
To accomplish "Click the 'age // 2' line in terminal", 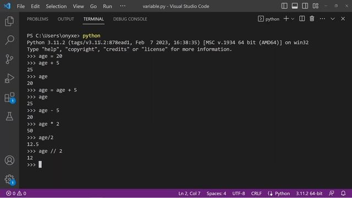I will point(45,151).
